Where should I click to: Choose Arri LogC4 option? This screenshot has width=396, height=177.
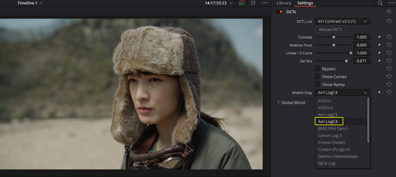pyautogui.click(x=341, y=121)
